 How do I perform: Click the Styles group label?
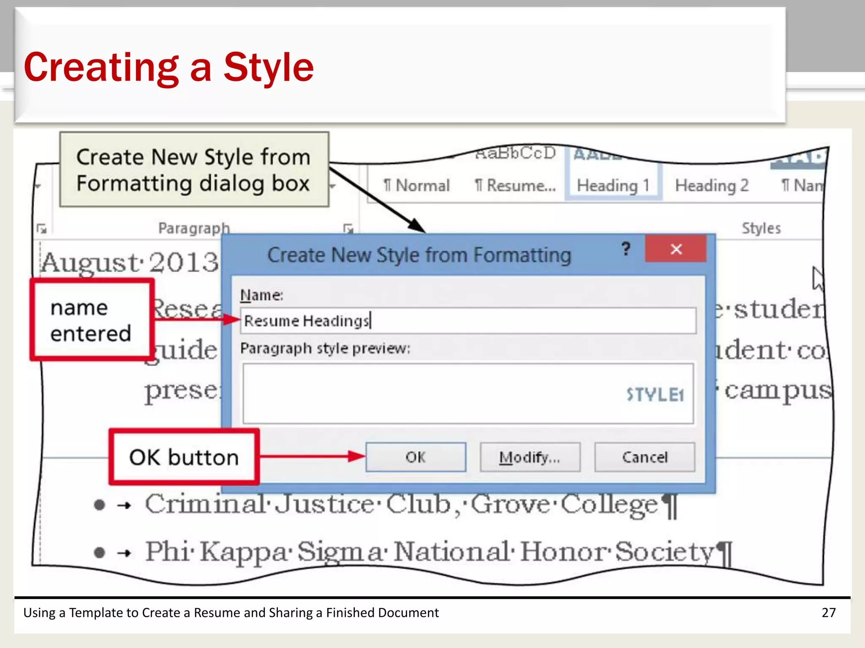coord(761,228)
